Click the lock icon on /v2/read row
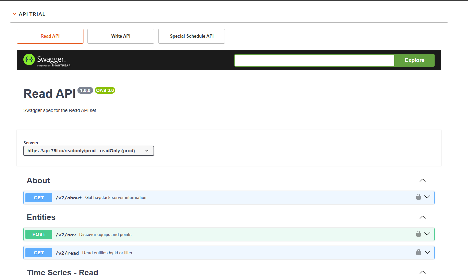 418,252
